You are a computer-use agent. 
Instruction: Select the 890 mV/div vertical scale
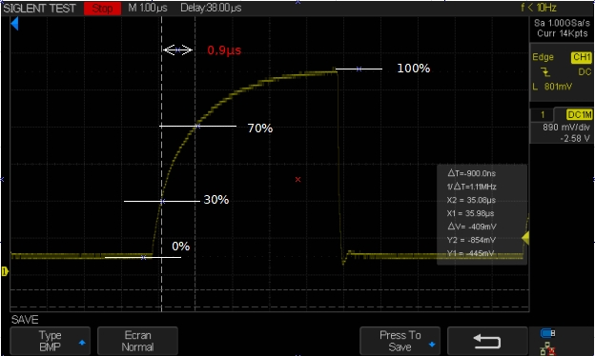(x=566, y=128)
